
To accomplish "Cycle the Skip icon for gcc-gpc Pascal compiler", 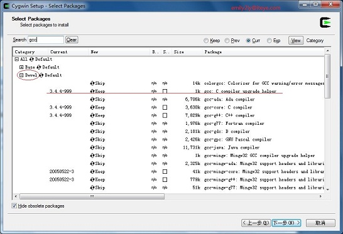I will coord(92,139).
